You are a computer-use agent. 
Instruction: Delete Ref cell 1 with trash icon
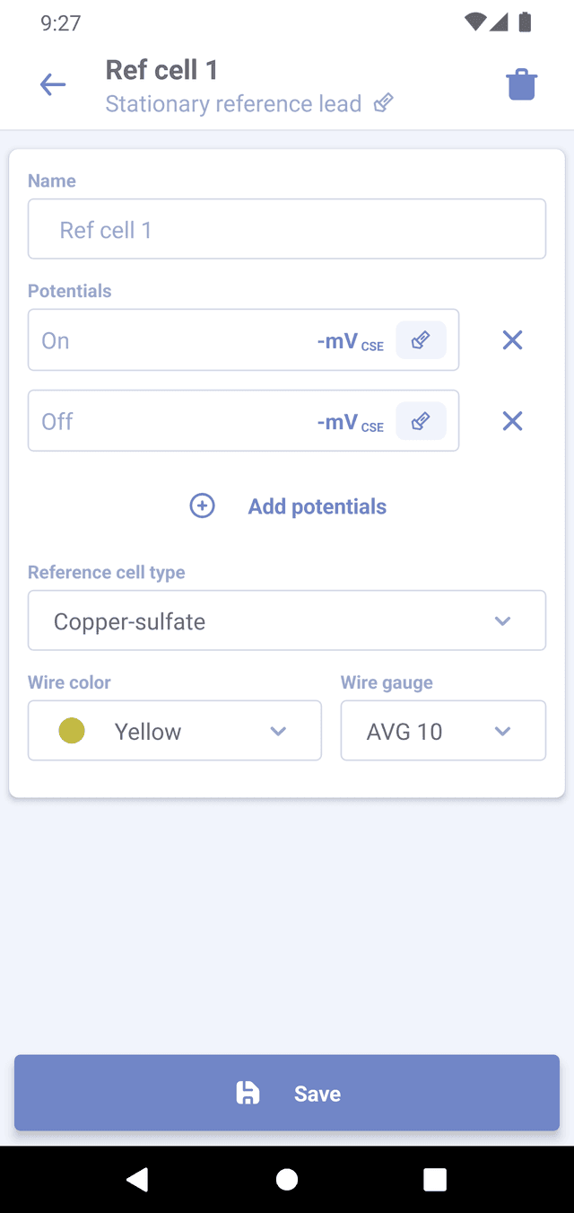pos(521,85)
